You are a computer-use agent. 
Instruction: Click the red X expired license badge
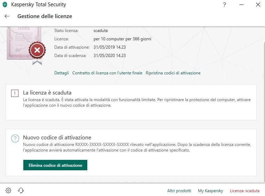point(37,51)
